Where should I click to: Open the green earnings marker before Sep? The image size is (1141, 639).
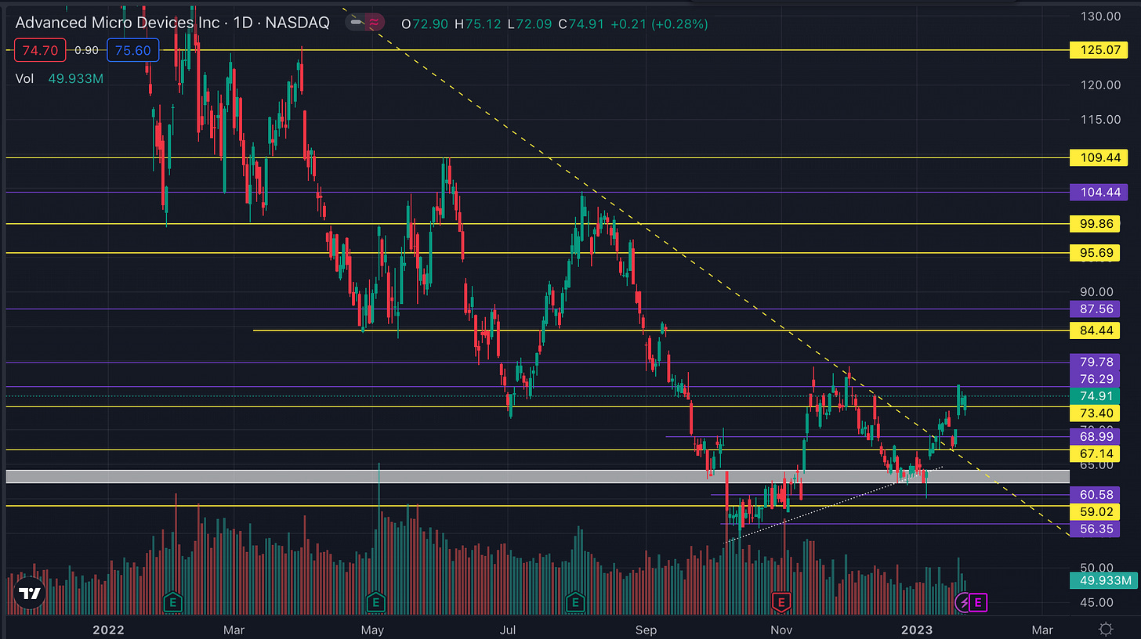(x=576, y=602)
